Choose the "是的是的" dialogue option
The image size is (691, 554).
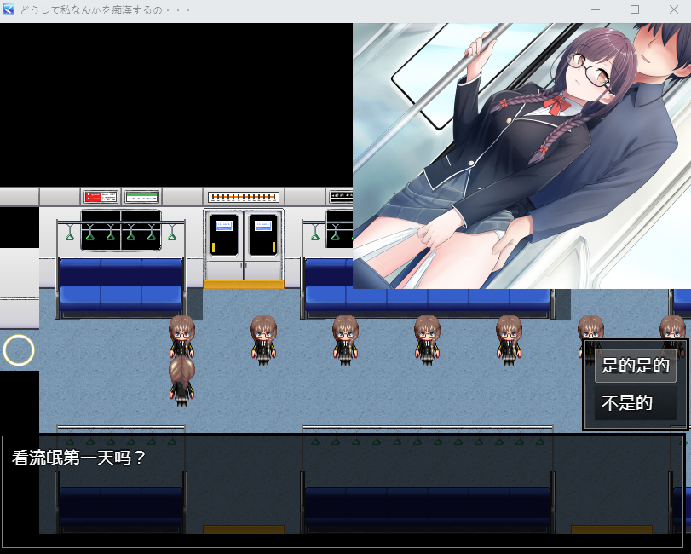(x=635, y=366)
